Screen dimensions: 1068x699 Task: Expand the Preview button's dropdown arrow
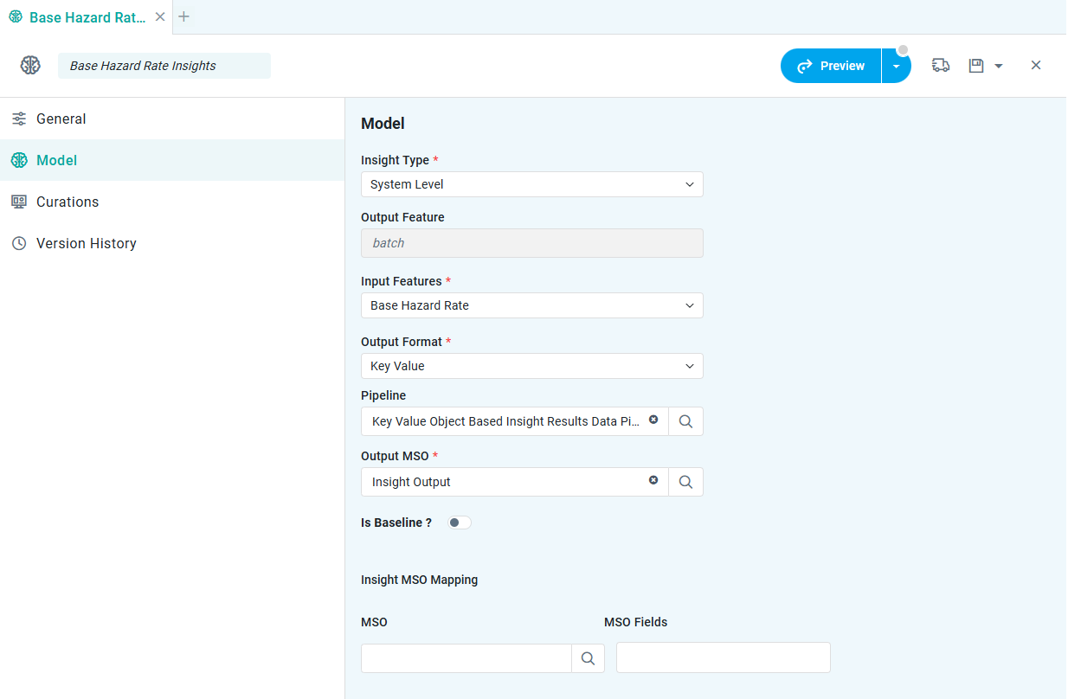pyautogui.click(x=897, y=66)
